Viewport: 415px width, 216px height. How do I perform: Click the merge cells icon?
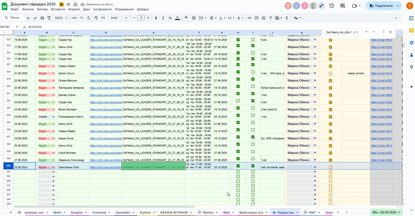(201, 18)
